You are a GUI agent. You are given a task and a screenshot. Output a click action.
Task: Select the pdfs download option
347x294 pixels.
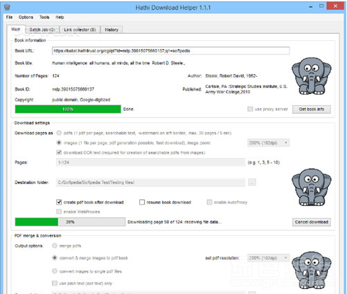pos(59,133)
